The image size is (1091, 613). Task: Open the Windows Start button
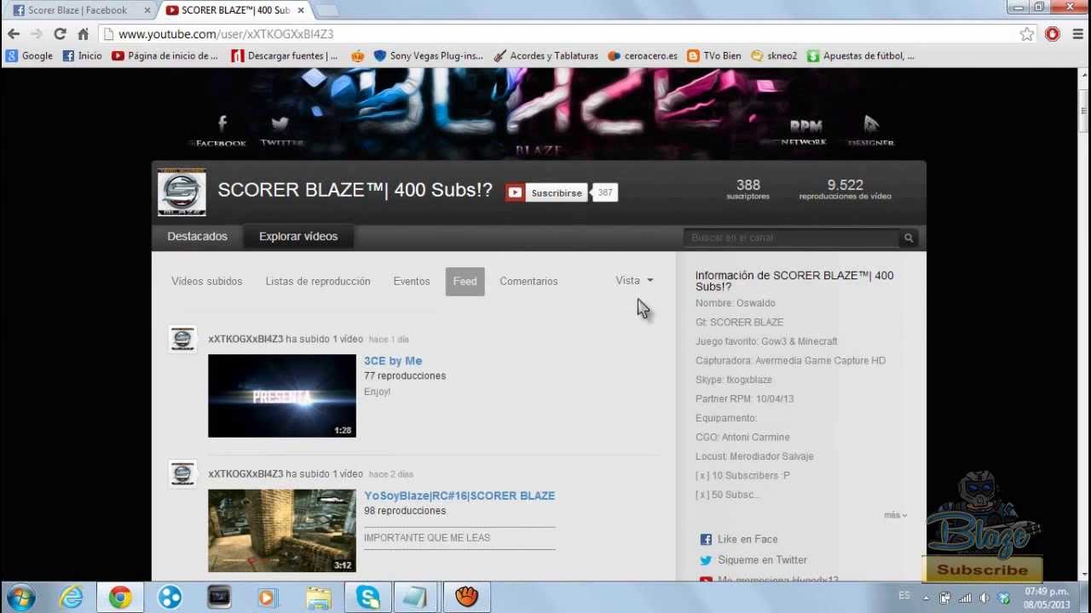pyautogui.click(x=20, y=598)
